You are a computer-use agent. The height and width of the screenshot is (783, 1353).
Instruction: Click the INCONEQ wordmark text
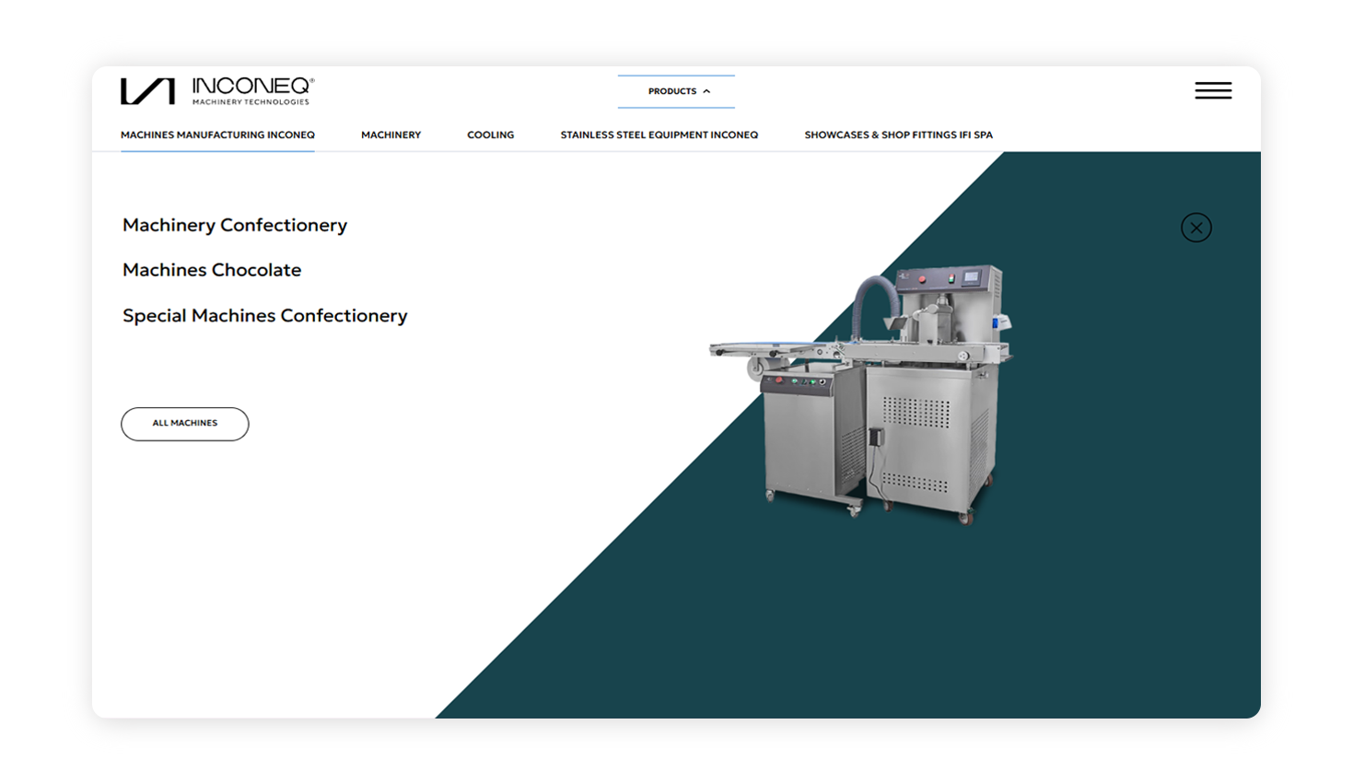tap(252, 86)
